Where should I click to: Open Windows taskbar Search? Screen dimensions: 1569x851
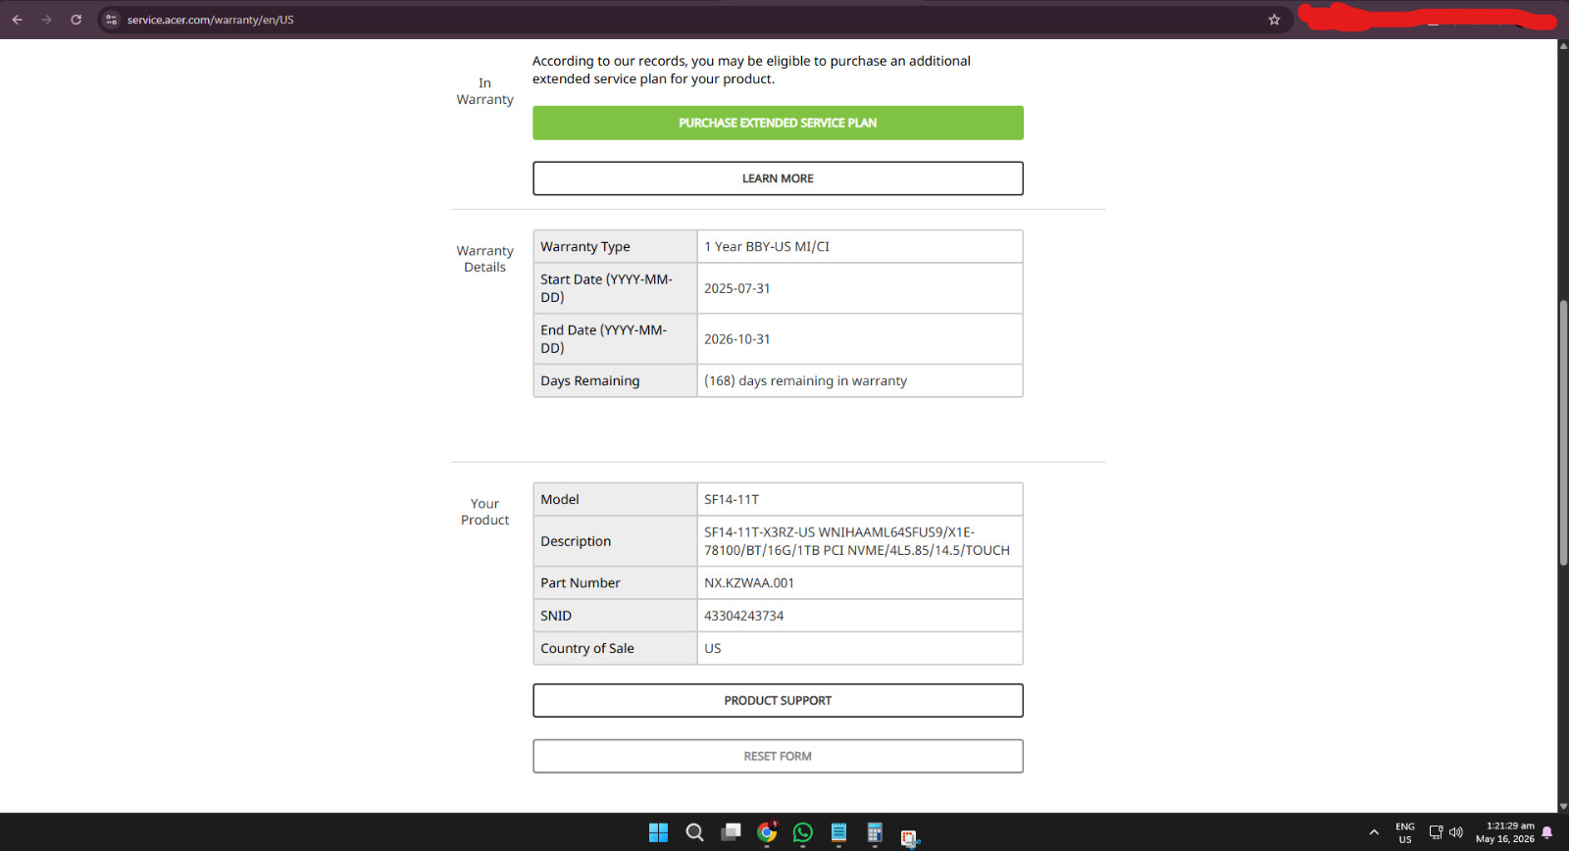pos(694,832)
